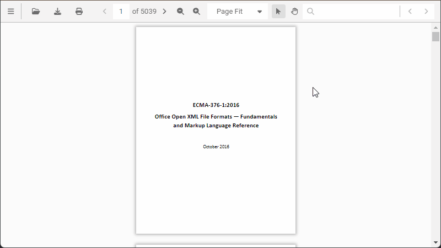
Task: Go to the previous page
Action: pos(105,12)
